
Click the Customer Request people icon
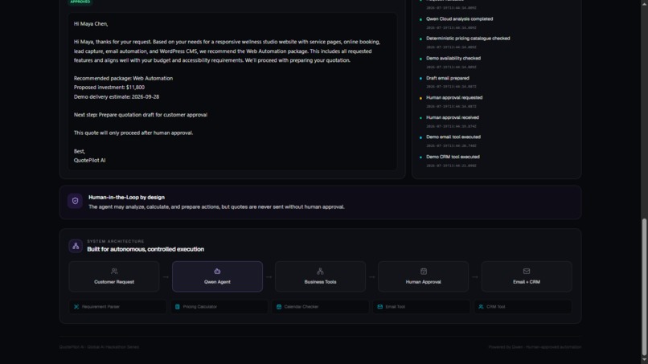[x=114, y=271]
